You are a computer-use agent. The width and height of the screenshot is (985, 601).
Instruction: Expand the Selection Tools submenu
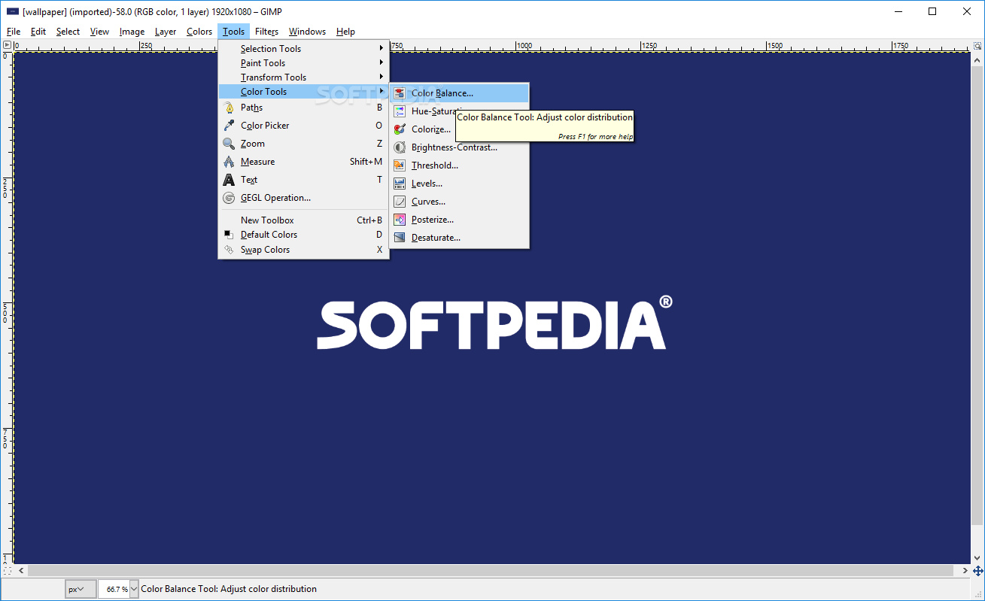click(304, 49)
